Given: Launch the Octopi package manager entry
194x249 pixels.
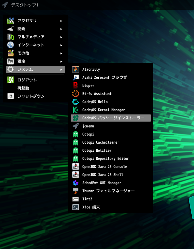Looking at the screenshot, I should (x=111, y=134).
